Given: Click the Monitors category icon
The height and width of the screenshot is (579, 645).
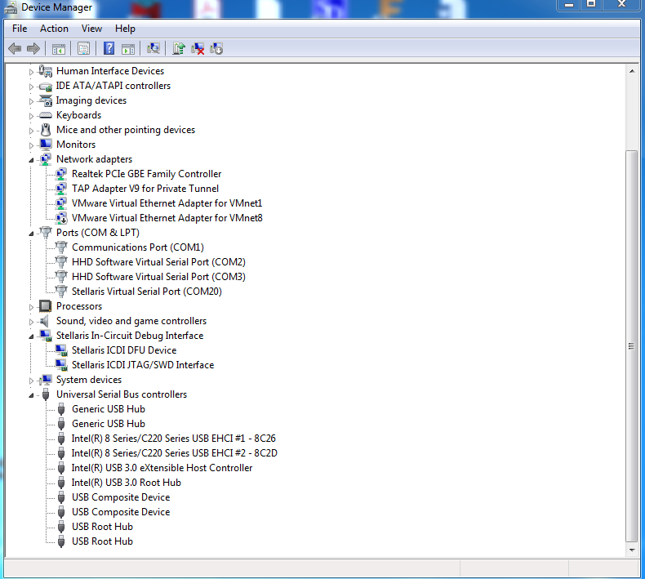Looking at the screenshot, I should [45, 145].
